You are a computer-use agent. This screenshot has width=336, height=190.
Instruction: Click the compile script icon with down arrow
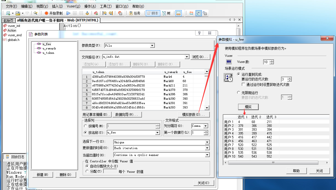point(87,13)
